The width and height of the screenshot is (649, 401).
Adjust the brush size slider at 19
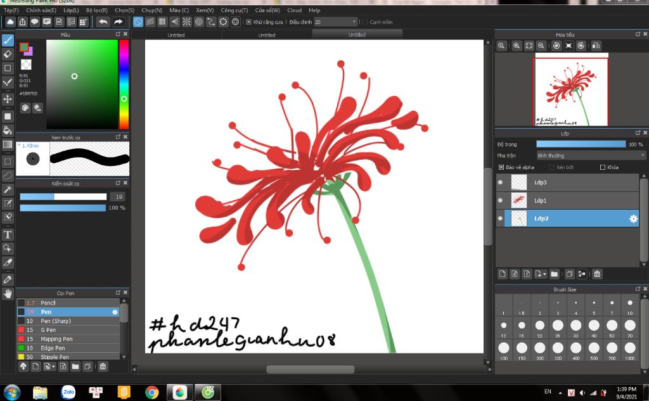click(63, 197)
